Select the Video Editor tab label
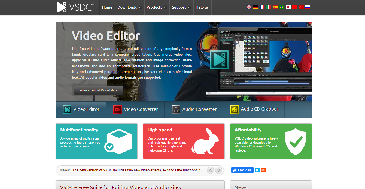The image size is (365, 189). [86, 109]
